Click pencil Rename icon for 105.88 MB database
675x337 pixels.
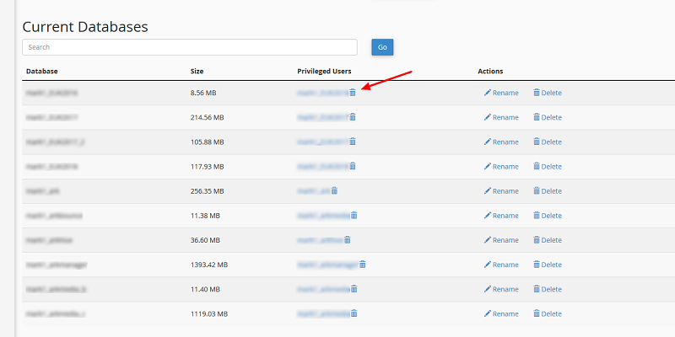tap(487, 142)
